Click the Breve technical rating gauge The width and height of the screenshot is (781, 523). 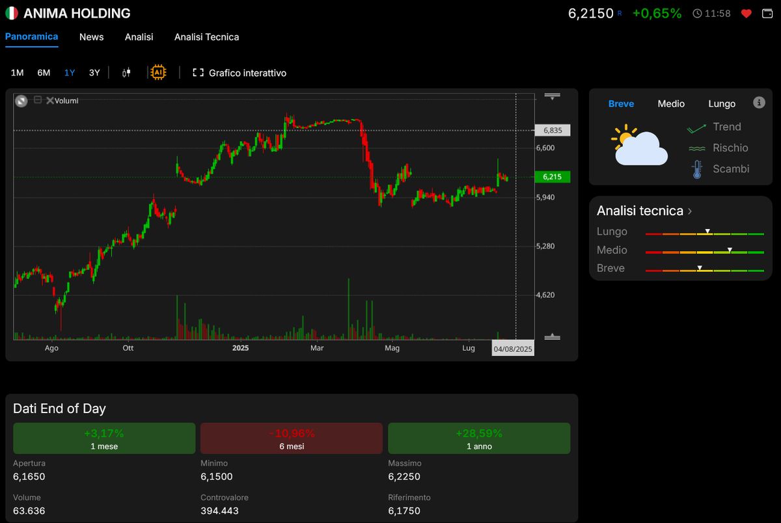click(x=704, y=269)
